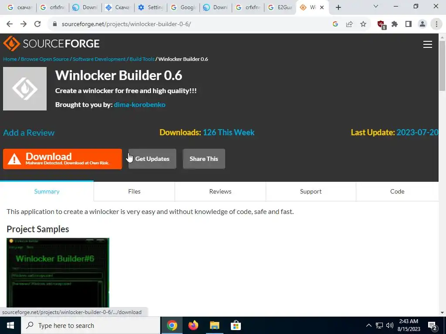
Task: Reload the SourceForge page
Action: tap(37, 24)
